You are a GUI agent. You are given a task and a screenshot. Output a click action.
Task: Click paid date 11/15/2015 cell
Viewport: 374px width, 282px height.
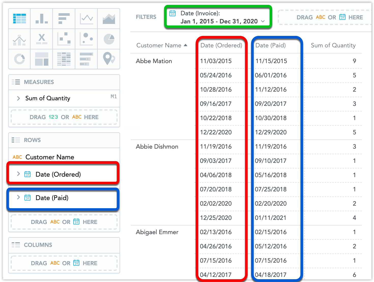click(x=271, y=61)
